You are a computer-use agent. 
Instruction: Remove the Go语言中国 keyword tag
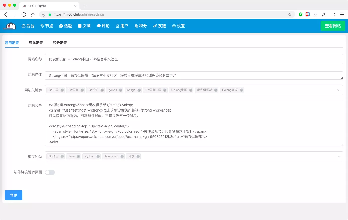(x=165, y=90)
